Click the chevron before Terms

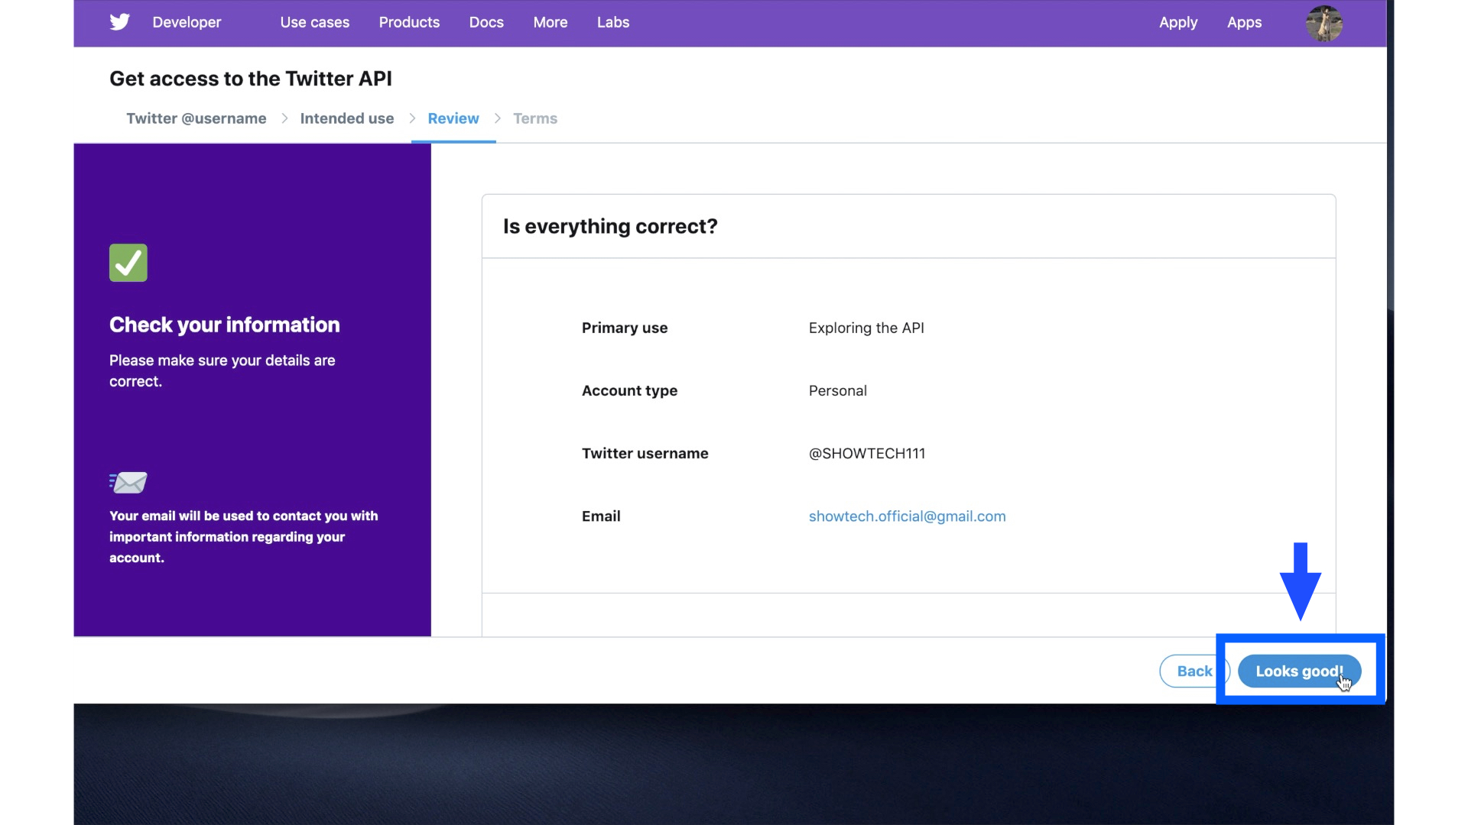click(497, 118)
